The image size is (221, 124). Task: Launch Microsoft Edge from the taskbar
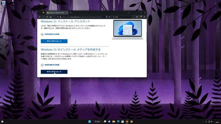[x=118, y=122]
